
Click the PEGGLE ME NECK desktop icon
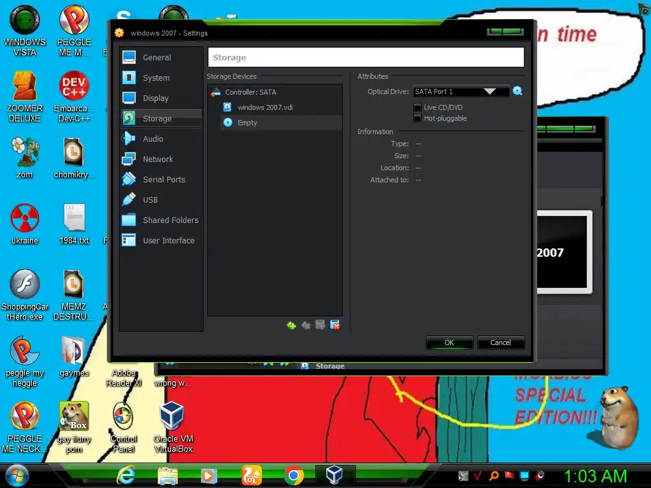[25, 428]
